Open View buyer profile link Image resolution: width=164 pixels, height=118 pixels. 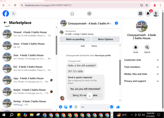pyautogui.click(x=103, y=55)
